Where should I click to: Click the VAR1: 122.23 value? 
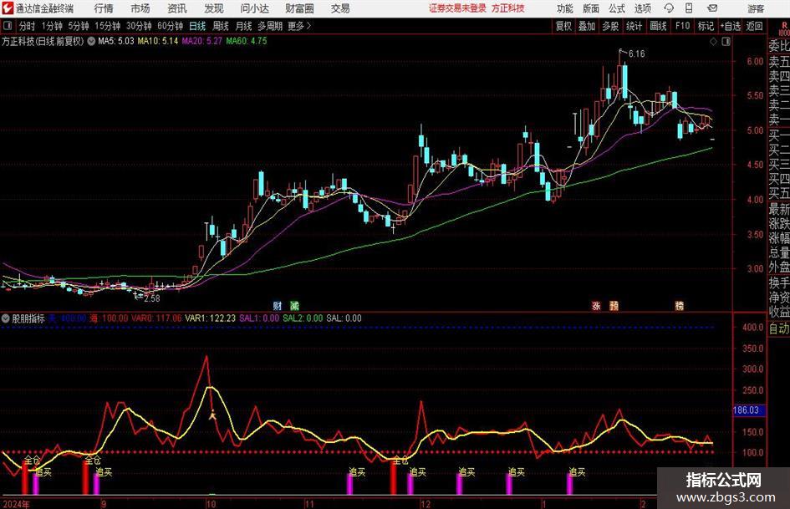click(210, 318)
